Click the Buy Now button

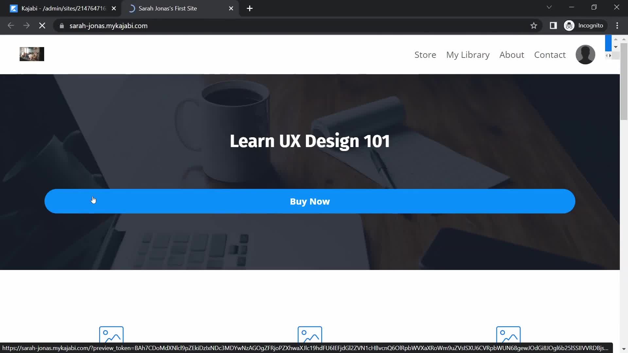click(x=310, y=201)
